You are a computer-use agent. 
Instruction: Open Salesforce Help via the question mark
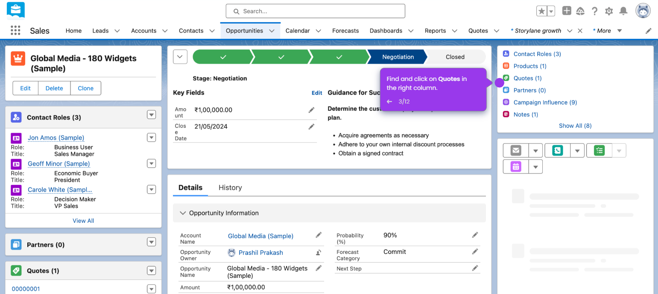(594, 11)
